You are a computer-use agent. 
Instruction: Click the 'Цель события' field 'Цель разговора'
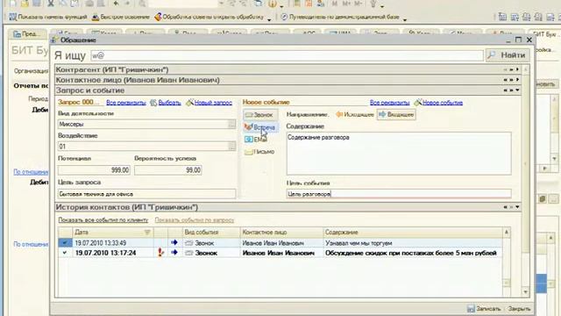click(x=399, y=194)
